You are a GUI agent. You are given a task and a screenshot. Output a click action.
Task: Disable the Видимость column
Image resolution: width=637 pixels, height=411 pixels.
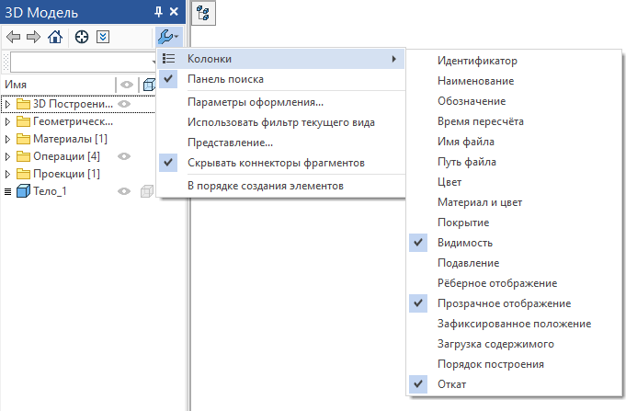tap(464, 243)
